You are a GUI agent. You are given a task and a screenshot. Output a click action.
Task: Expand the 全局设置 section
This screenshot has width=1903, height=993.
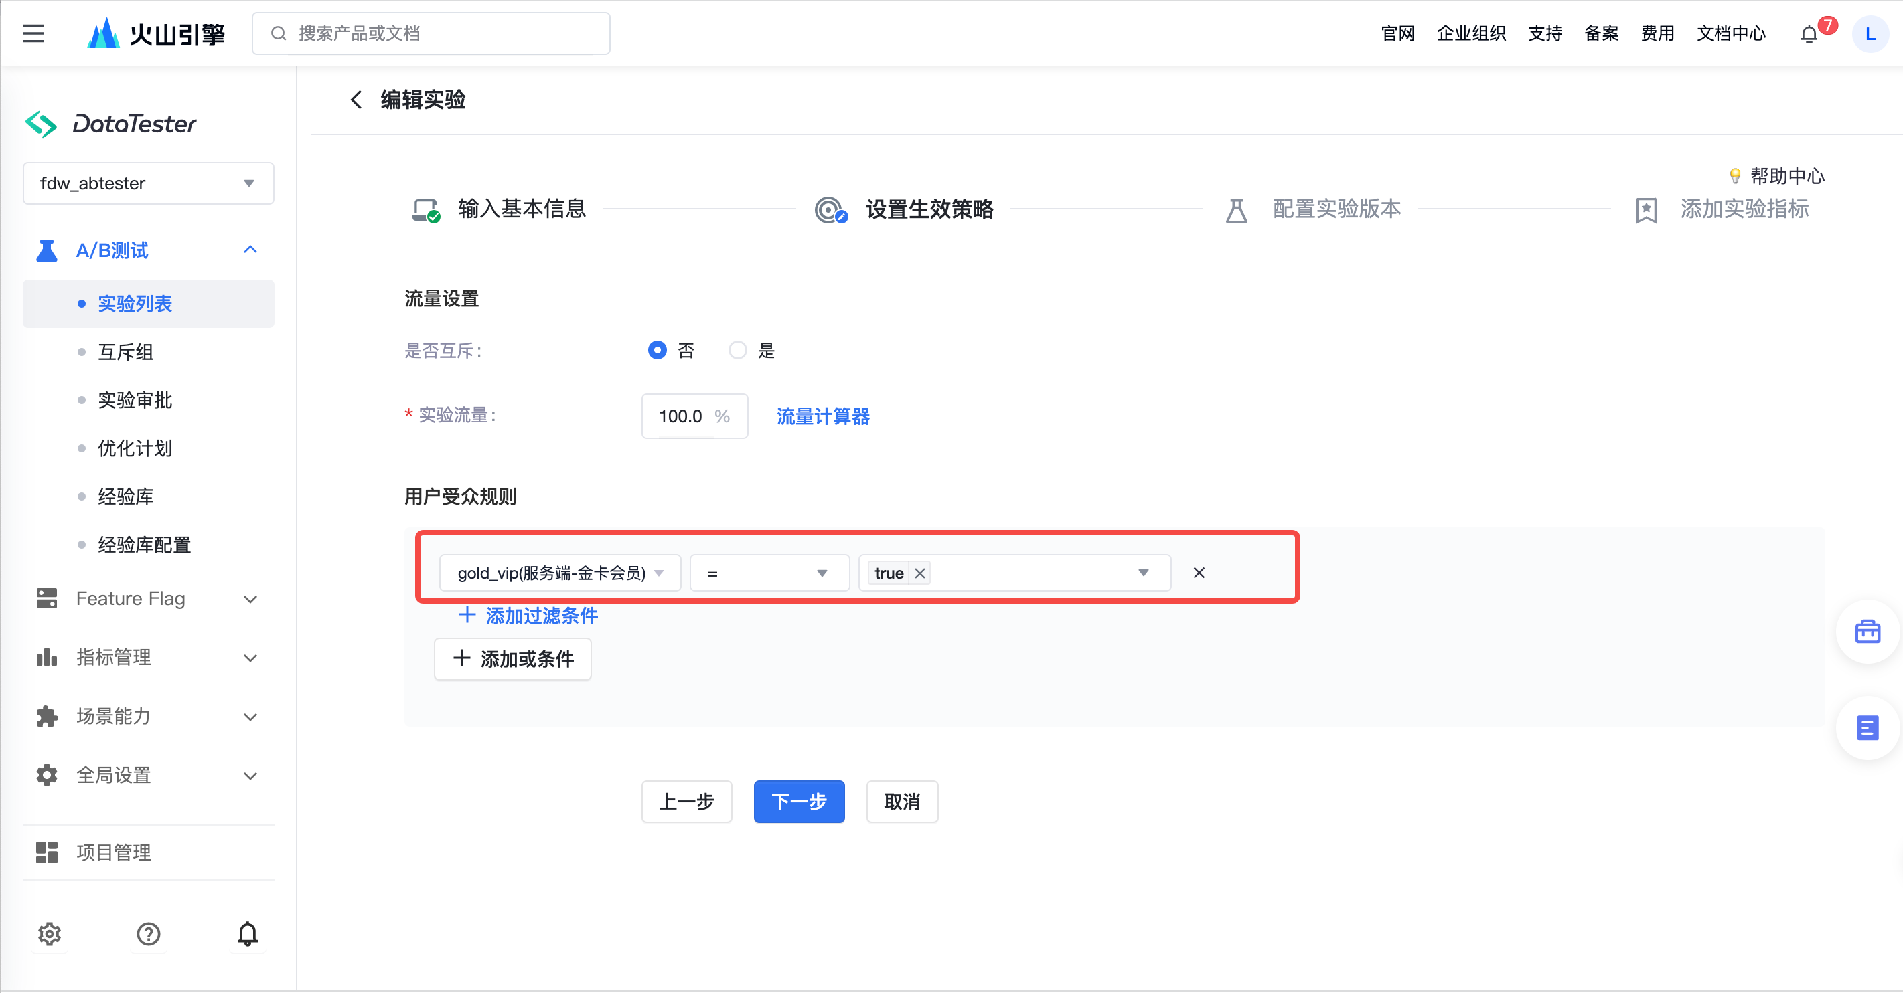pyautogui.click(x=250, y=776)
